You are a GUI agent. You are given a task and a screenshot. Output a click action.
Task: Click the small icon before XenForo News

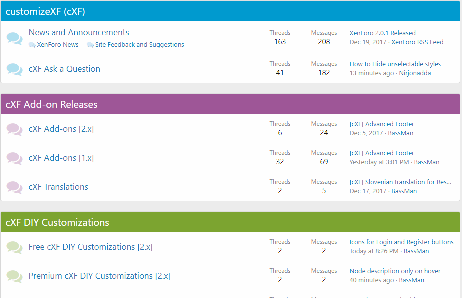pos(32,45)
